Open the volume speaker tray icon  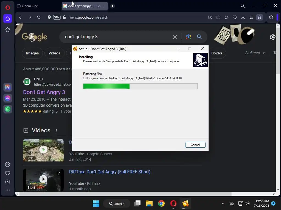click(247, 203)
